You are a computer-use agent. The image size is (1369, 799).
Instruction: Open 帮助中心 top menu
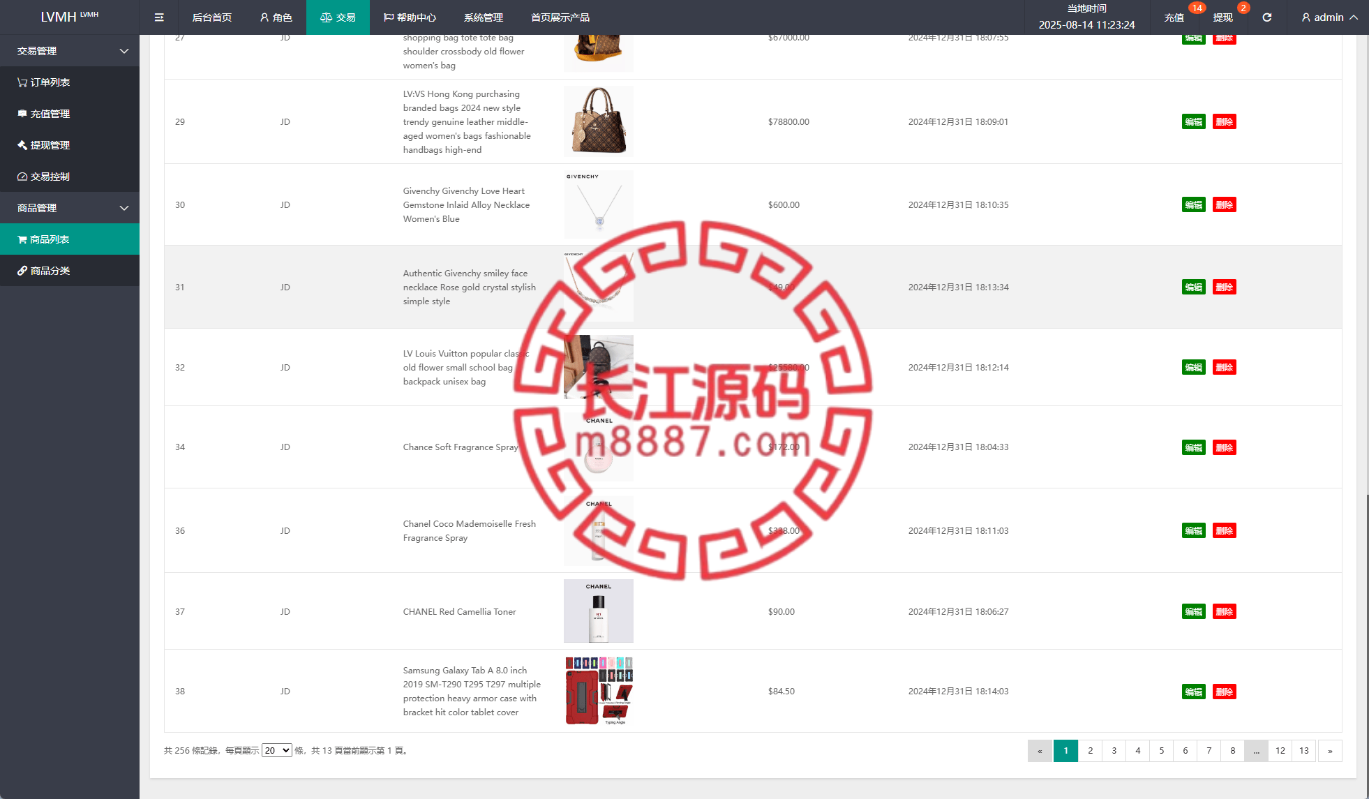coord(410,17)
